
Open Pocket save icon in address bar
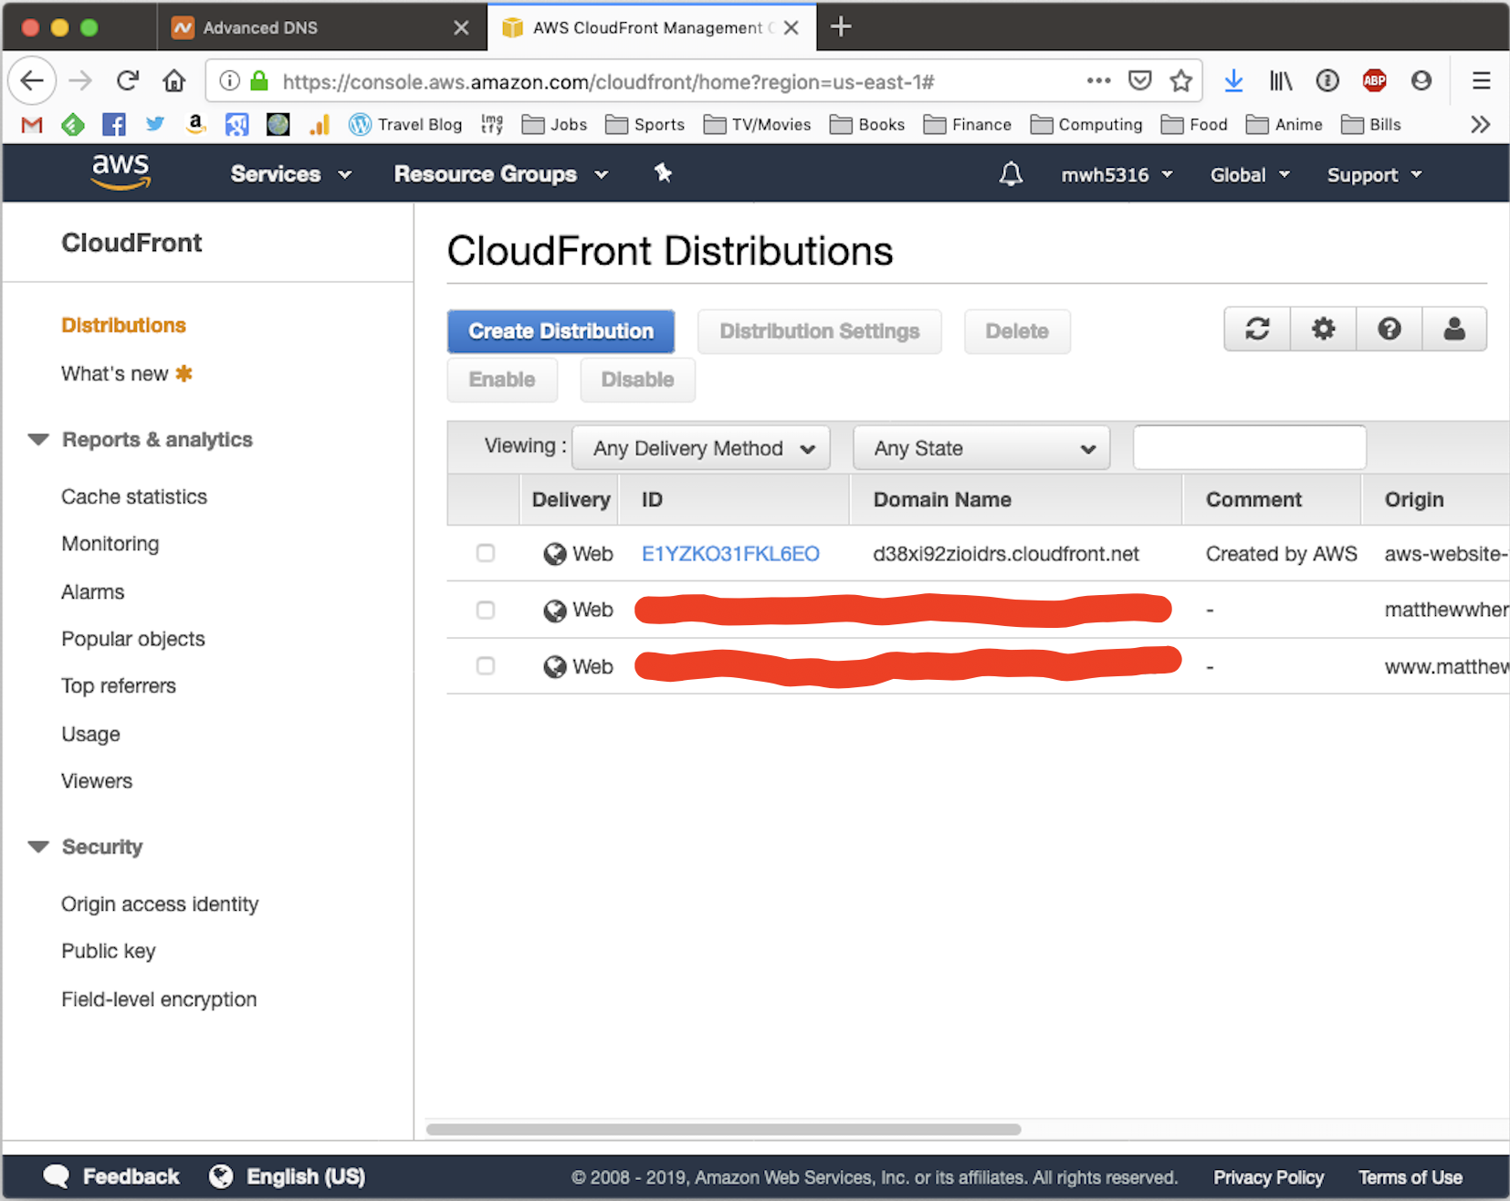point(1140,81)
